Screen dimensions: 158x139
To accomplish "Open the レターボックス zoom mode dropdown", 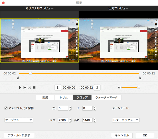I will [126, 120].
